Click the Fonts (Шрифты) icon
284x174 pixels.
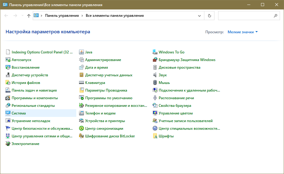pos(155,136)
